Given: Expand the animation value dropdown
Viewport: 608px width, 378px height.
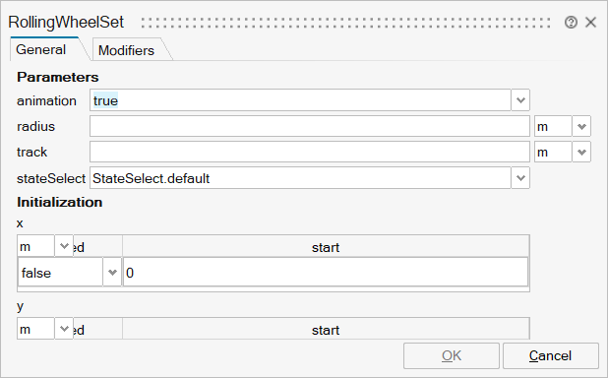Looking at the screenshot, I should [520, 100].
